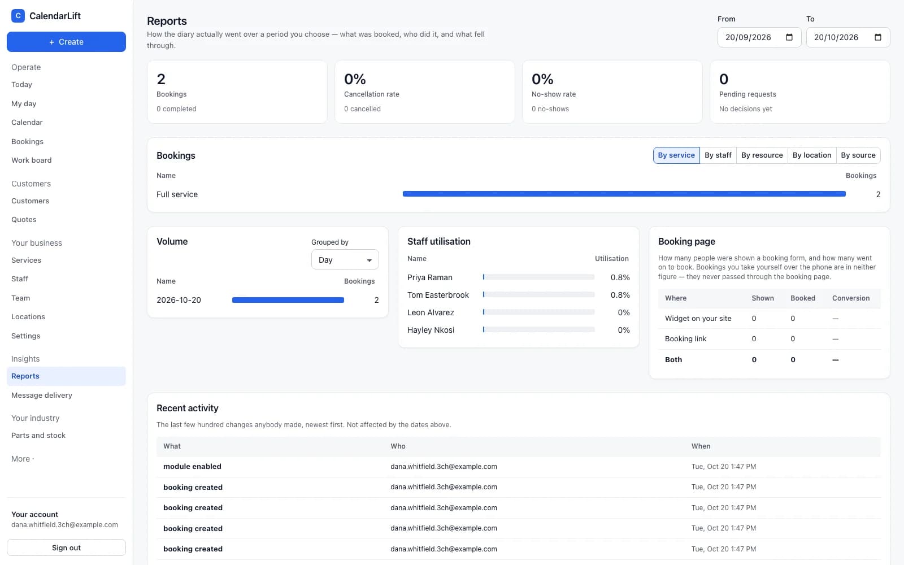Screen dimensions: 904x565
Task: Expand the More section in sidebar
Action: pyautogui.click(x=23, y=459)
